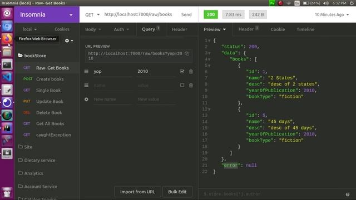This screenshot has height=200, width=356.
Task: Select the Update Book PUT request
Action: (47, 101)
